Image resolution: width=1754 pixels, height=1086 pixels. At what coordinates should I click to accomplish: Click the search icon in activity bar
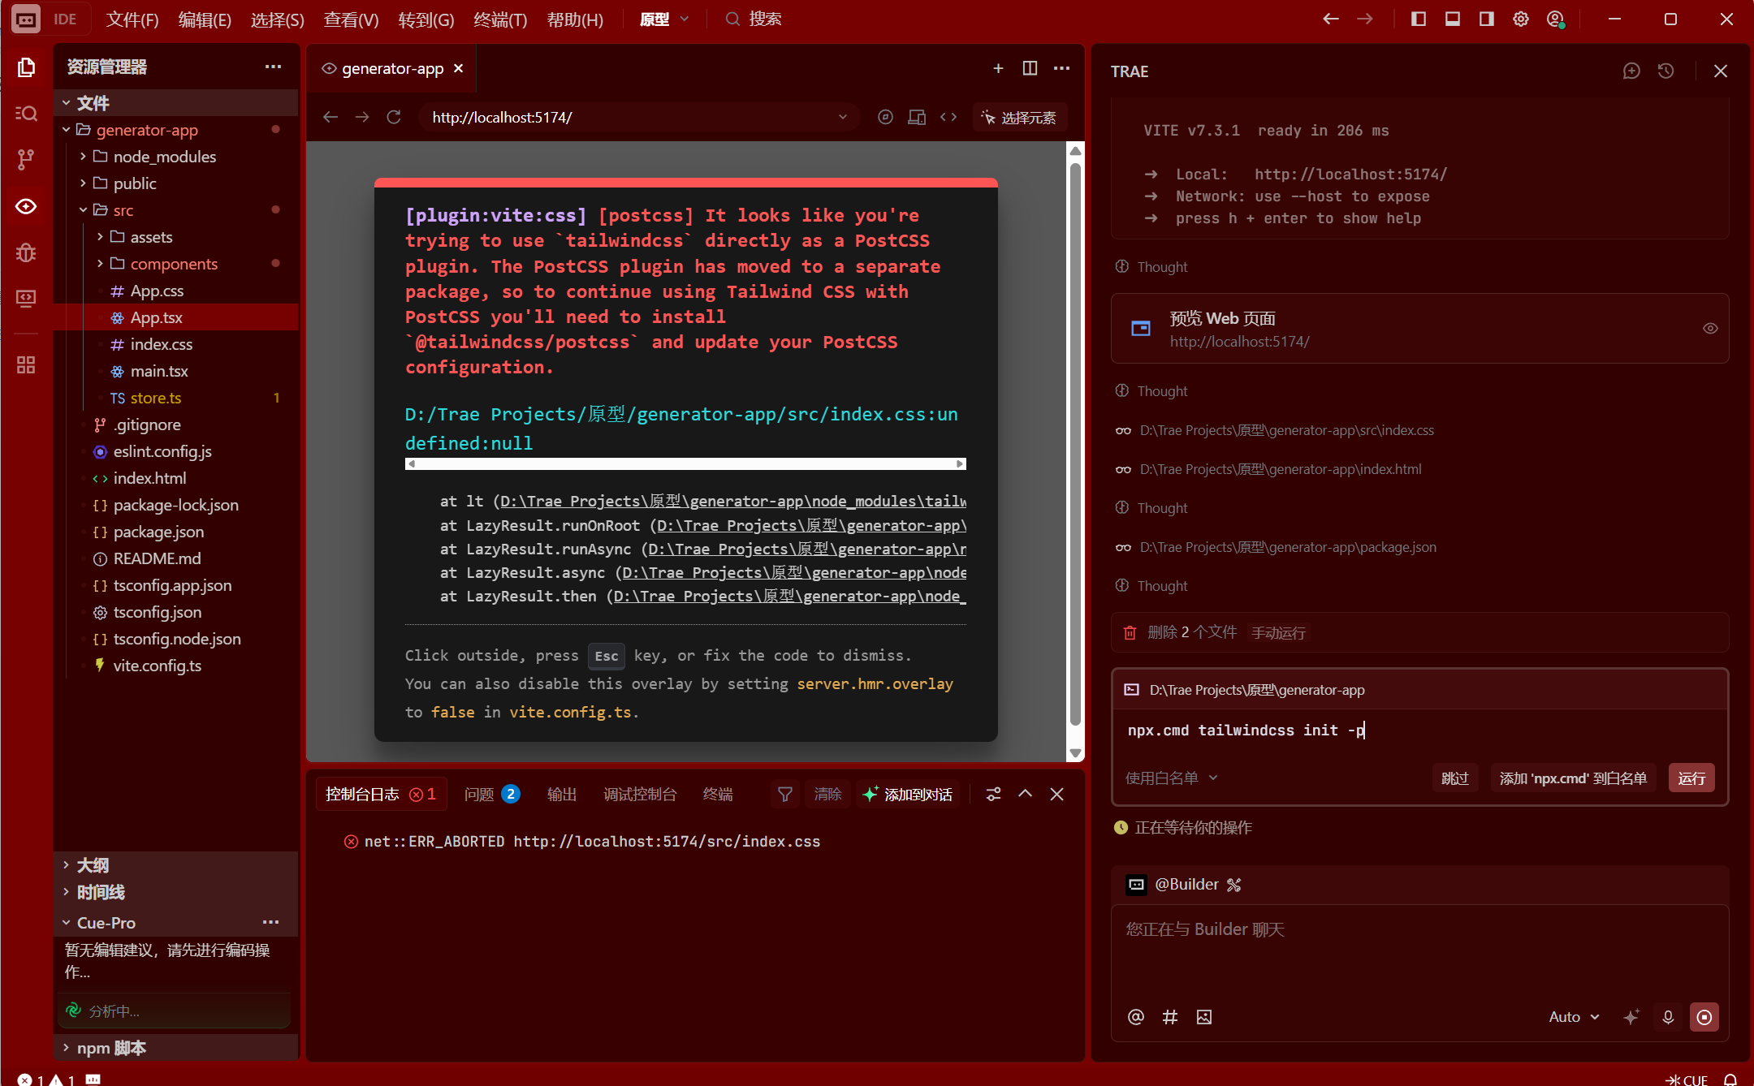pyautogui.click(x=26, y=113)
